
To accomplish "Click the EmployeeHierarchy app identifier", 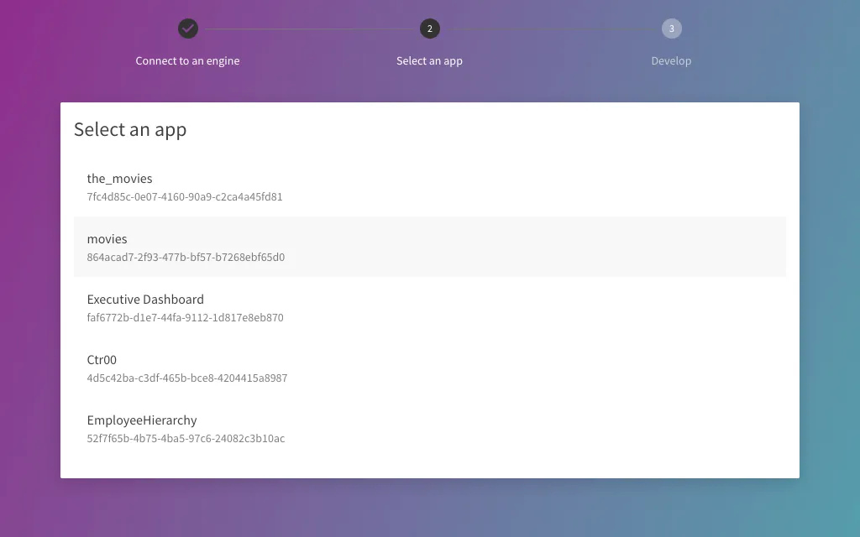I will click(186, 438).
